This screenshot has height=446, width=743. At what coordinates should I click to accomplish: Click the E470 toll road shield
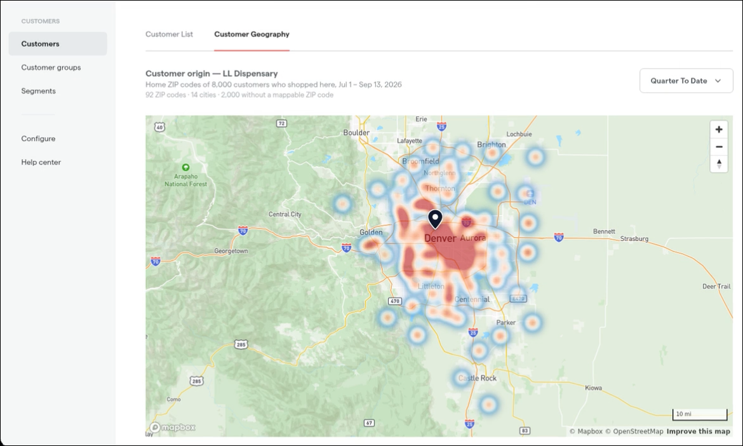point(518,299)
